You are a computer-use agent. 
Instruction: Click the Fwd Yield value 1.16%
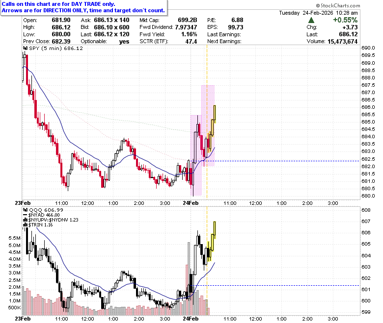(189, 34)
